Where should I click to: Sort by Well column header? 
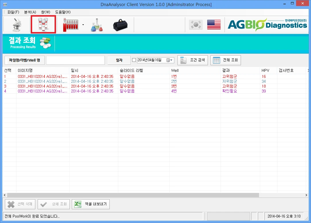[195, 70]
